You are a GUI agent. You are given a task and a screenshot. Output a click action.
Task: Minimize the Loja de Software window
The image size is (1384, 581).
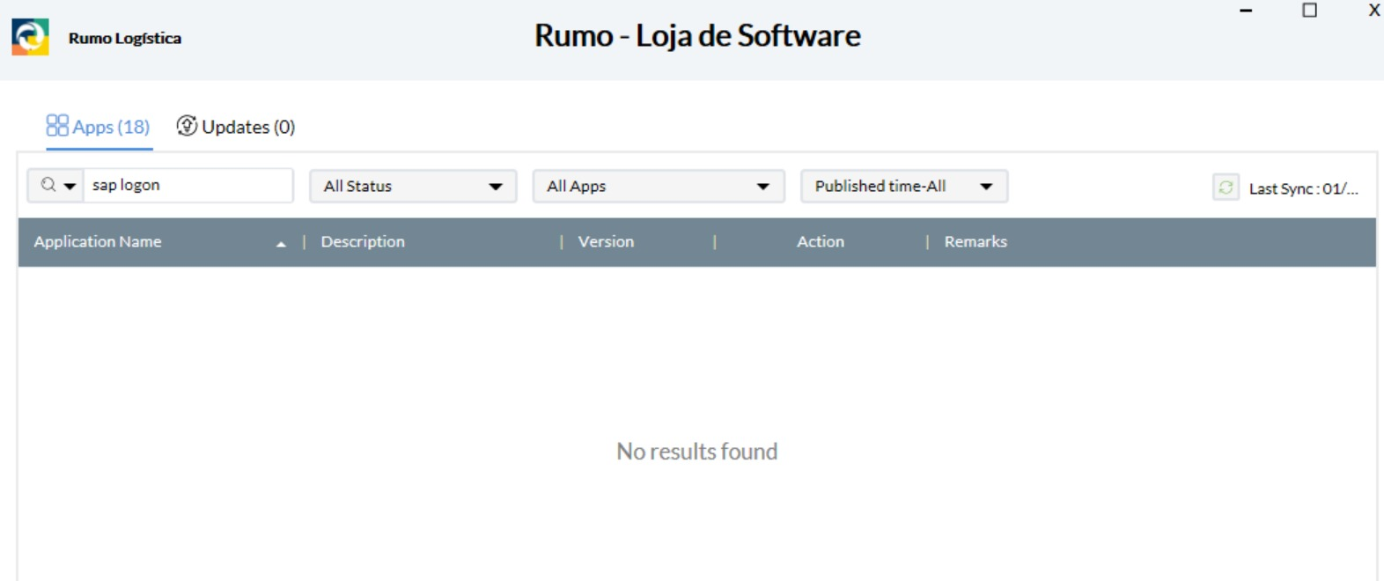1246,11
